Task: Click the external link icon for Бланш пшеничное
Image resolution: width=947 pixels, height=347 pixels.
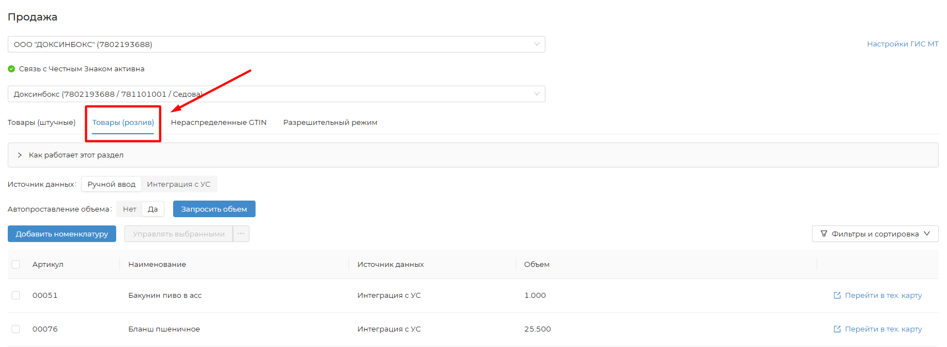Action: coord(837,329)
